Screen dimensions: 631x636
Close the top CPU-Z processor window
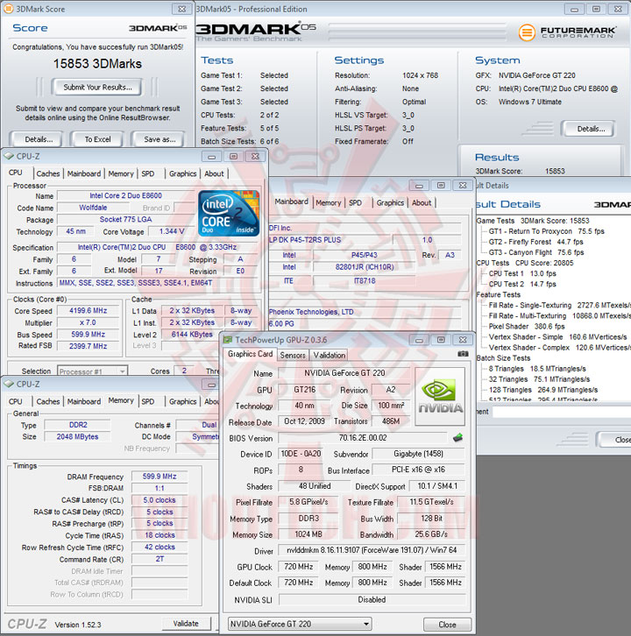pyautogui.click(x=255, y=157)
